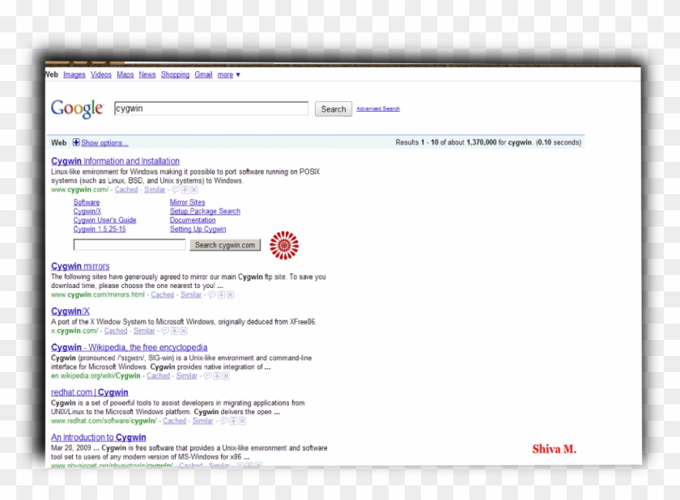The width and height of the screenshot is (680, 500).
Task: Open the Cygwin User's Guide sitelink
Action: (x=104, y=220)
